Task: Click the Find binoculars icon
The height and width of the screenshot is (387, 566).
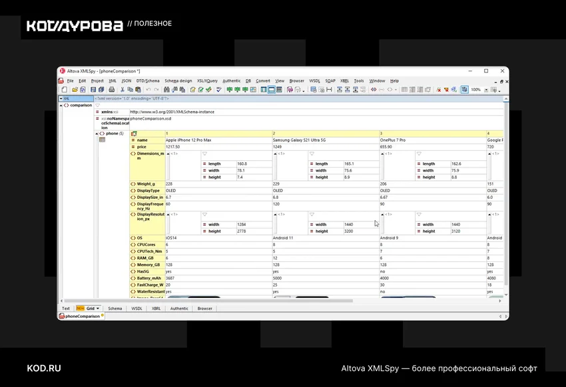Action: point(166,90)
